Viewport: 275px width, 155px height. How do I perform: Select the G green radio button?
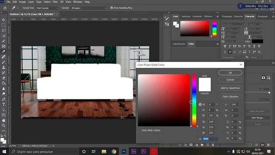[200, 127]
